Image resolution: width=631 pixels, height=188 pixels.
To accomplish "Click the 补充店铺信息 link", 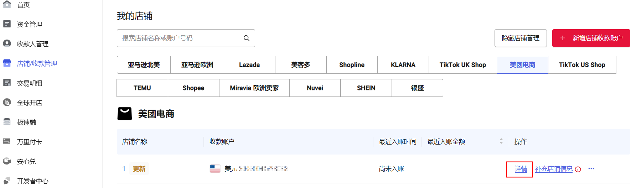I will pyautogui.click(x=554, y=169).
